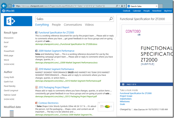Click the address bar search magnifier icon
Viewport: 174px width, 118px height.
[x=117, y=6]
